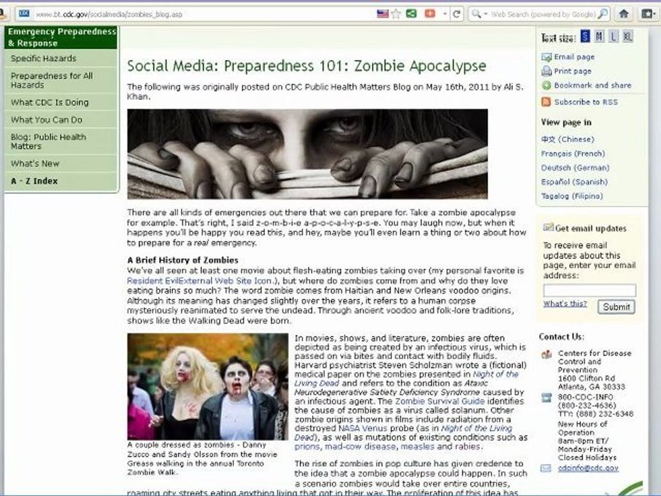Image resolution: width=661 pixels, height=496 pixels.
Task: Click the Submit button for email updates
Action: point(616,307)
